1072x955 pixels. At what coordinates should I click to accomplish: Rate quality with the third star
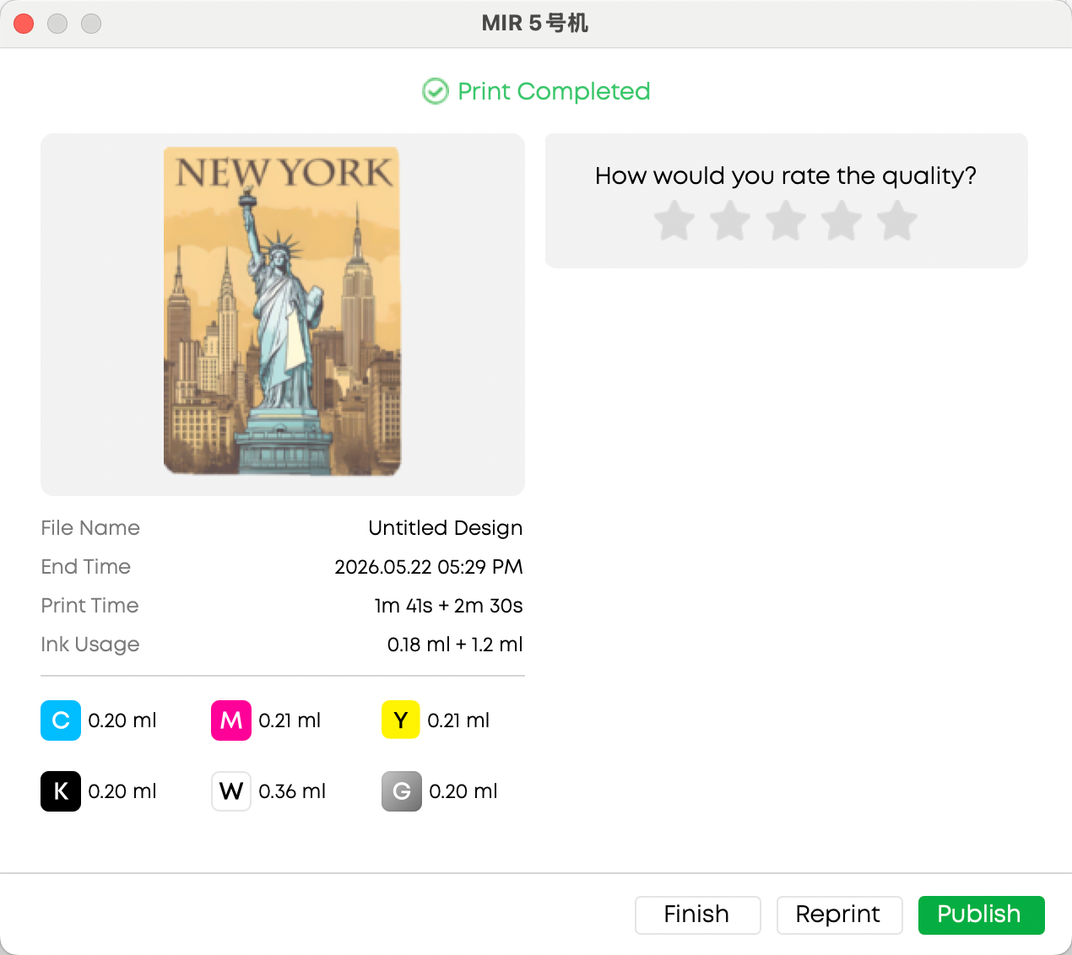click(786, 221)
